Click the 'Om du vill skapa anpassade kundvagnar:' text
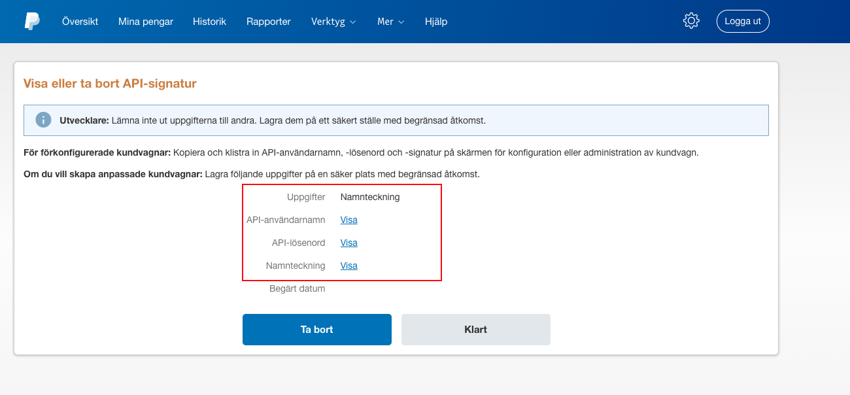The image size is (850, 395). [x=113, y=175]
